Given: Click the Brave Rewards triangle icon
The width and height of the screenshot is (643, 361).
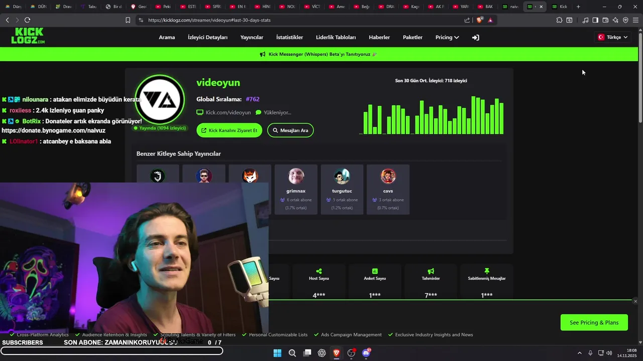Looking at the screenshot, I should (490, 20).
